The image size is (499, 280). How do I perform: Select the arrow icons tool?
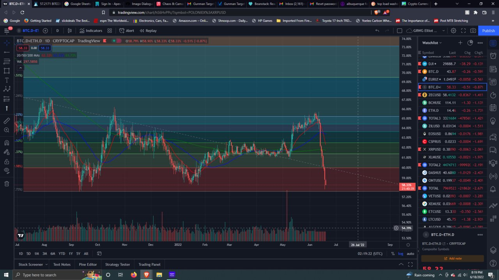click(7, 108)
